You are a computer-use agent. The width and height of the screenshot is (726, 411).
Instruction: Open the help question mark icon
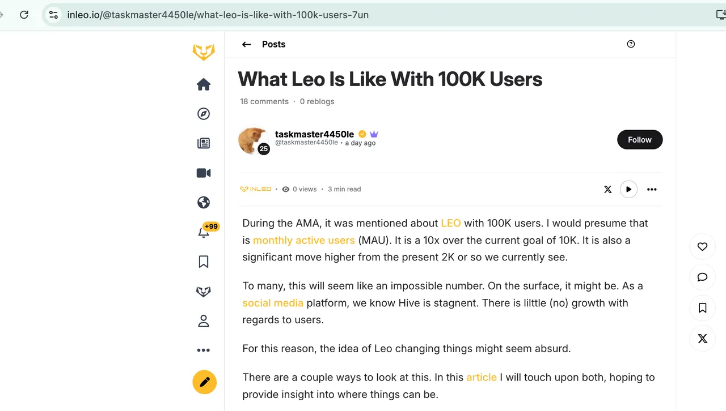click(x=631, y=44)
